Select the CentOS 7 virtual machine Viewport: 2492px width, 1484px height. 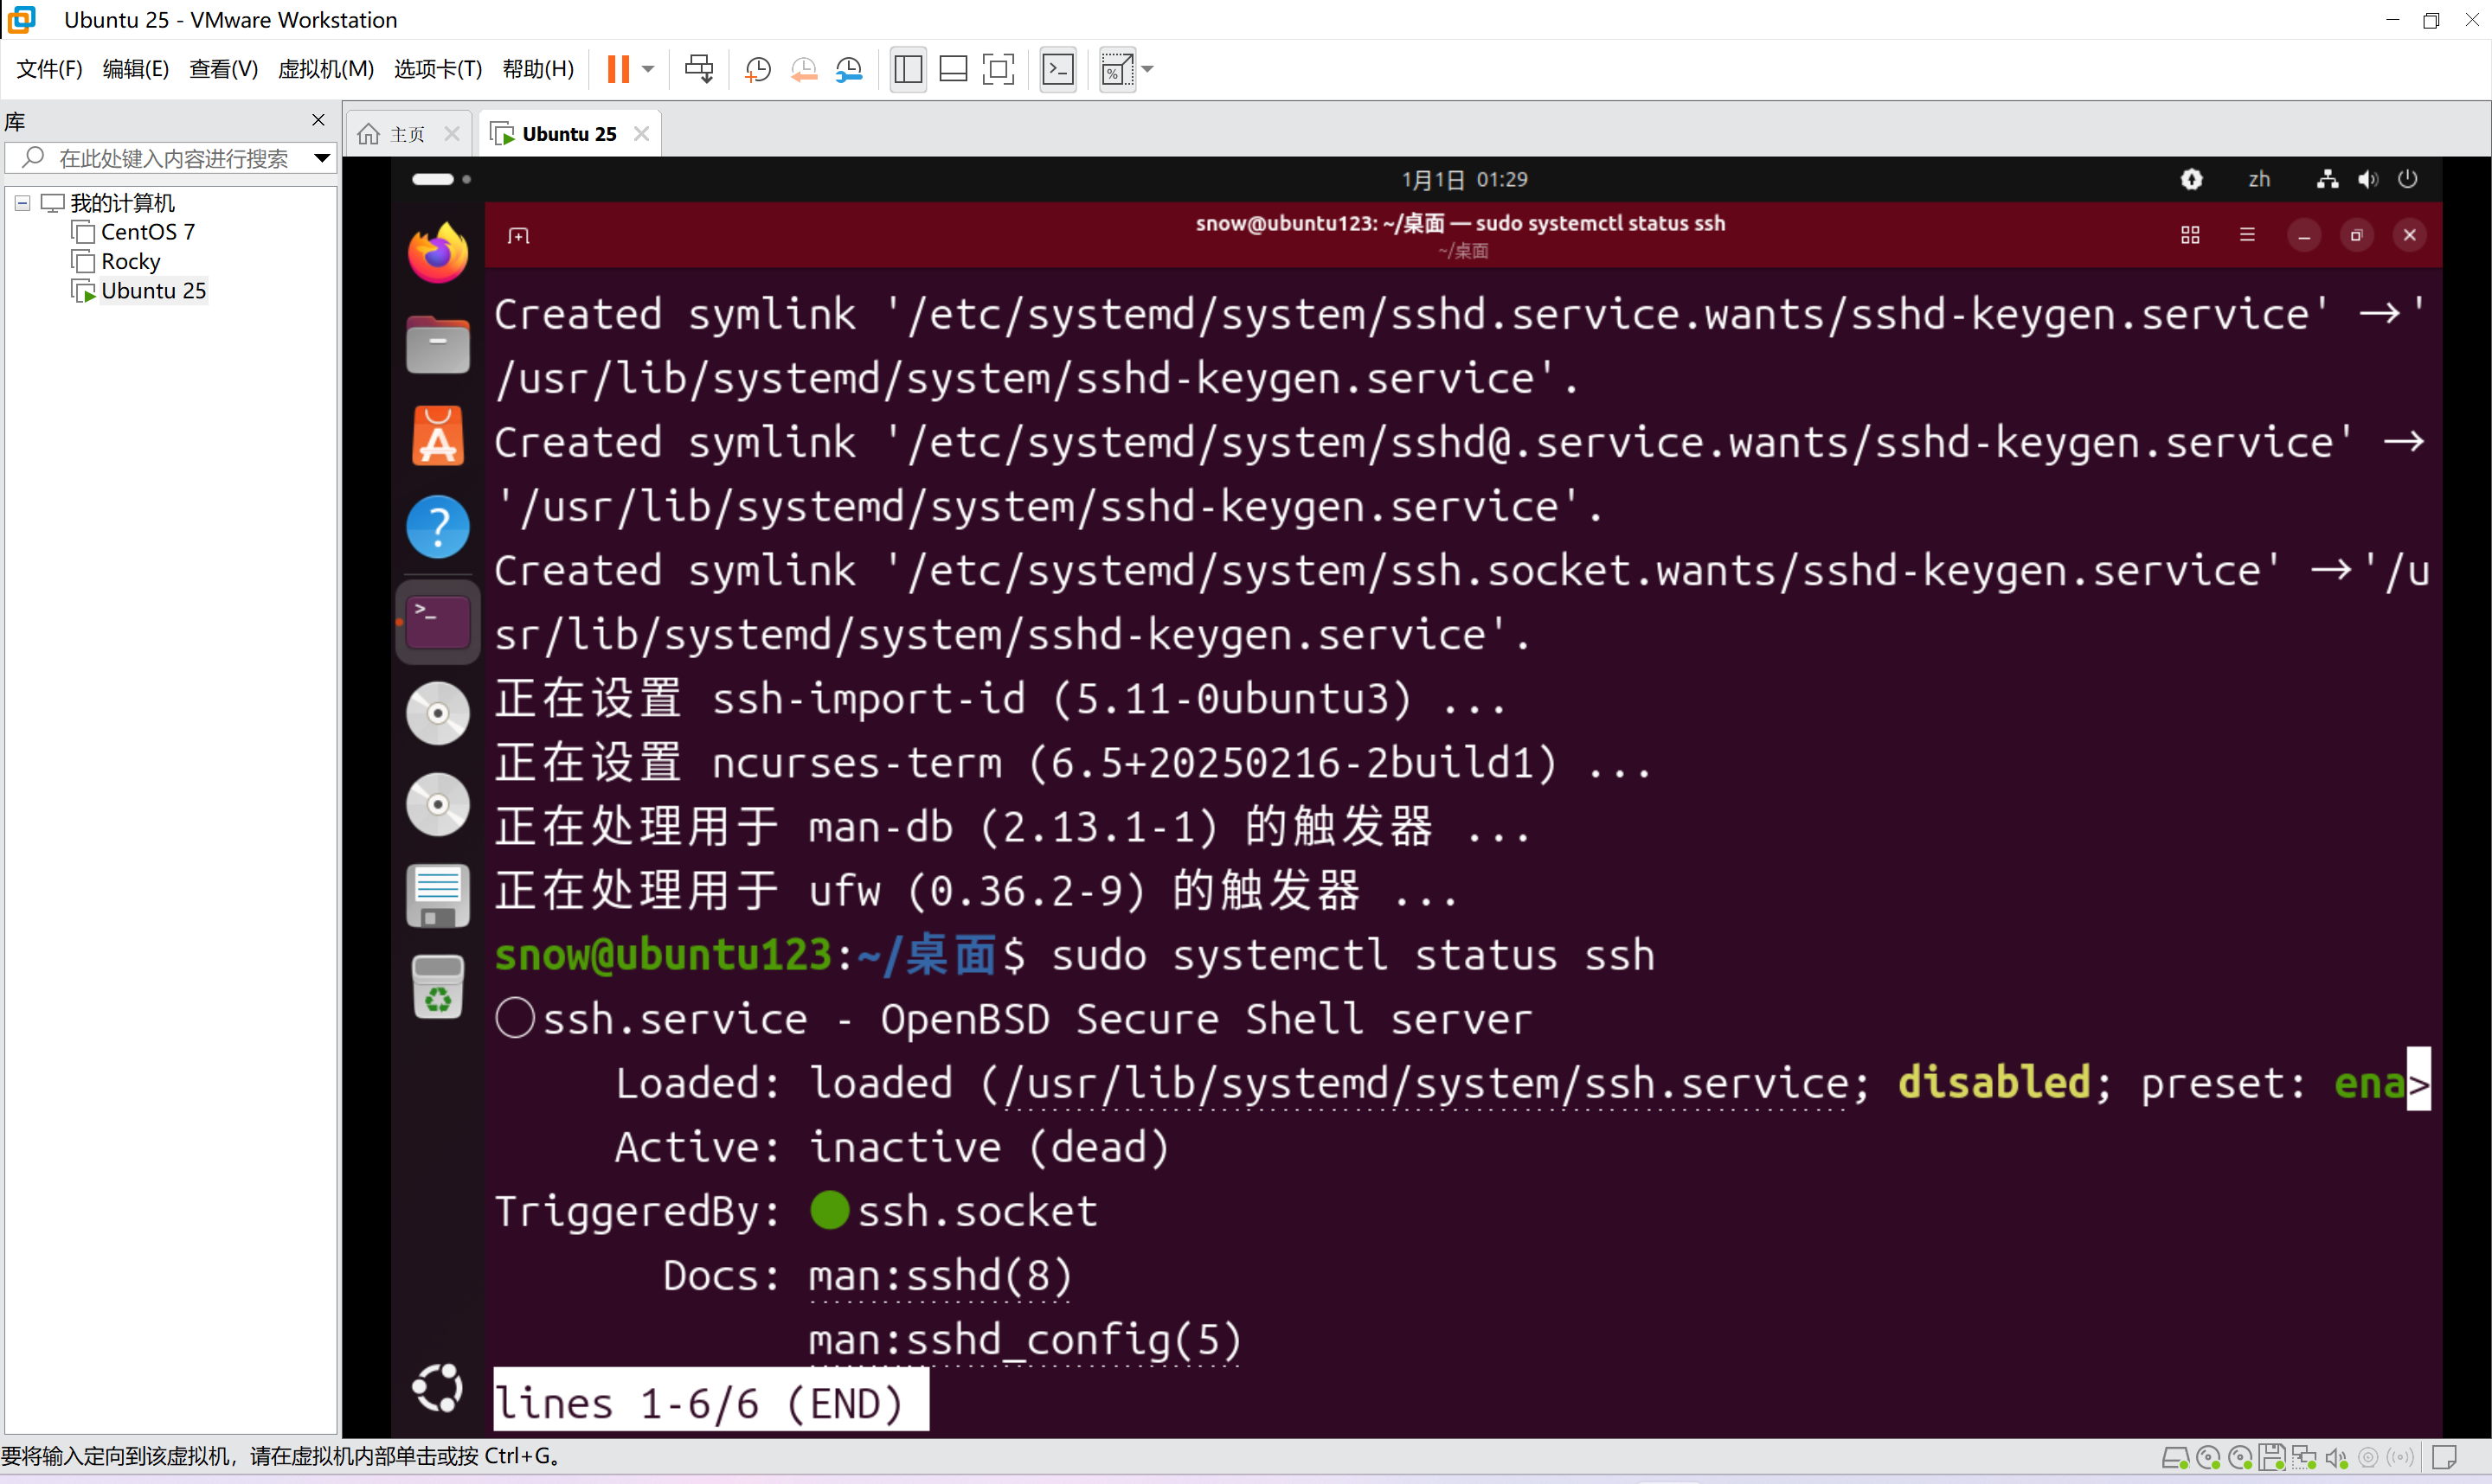pyautogui.click(x=147, y=232)
